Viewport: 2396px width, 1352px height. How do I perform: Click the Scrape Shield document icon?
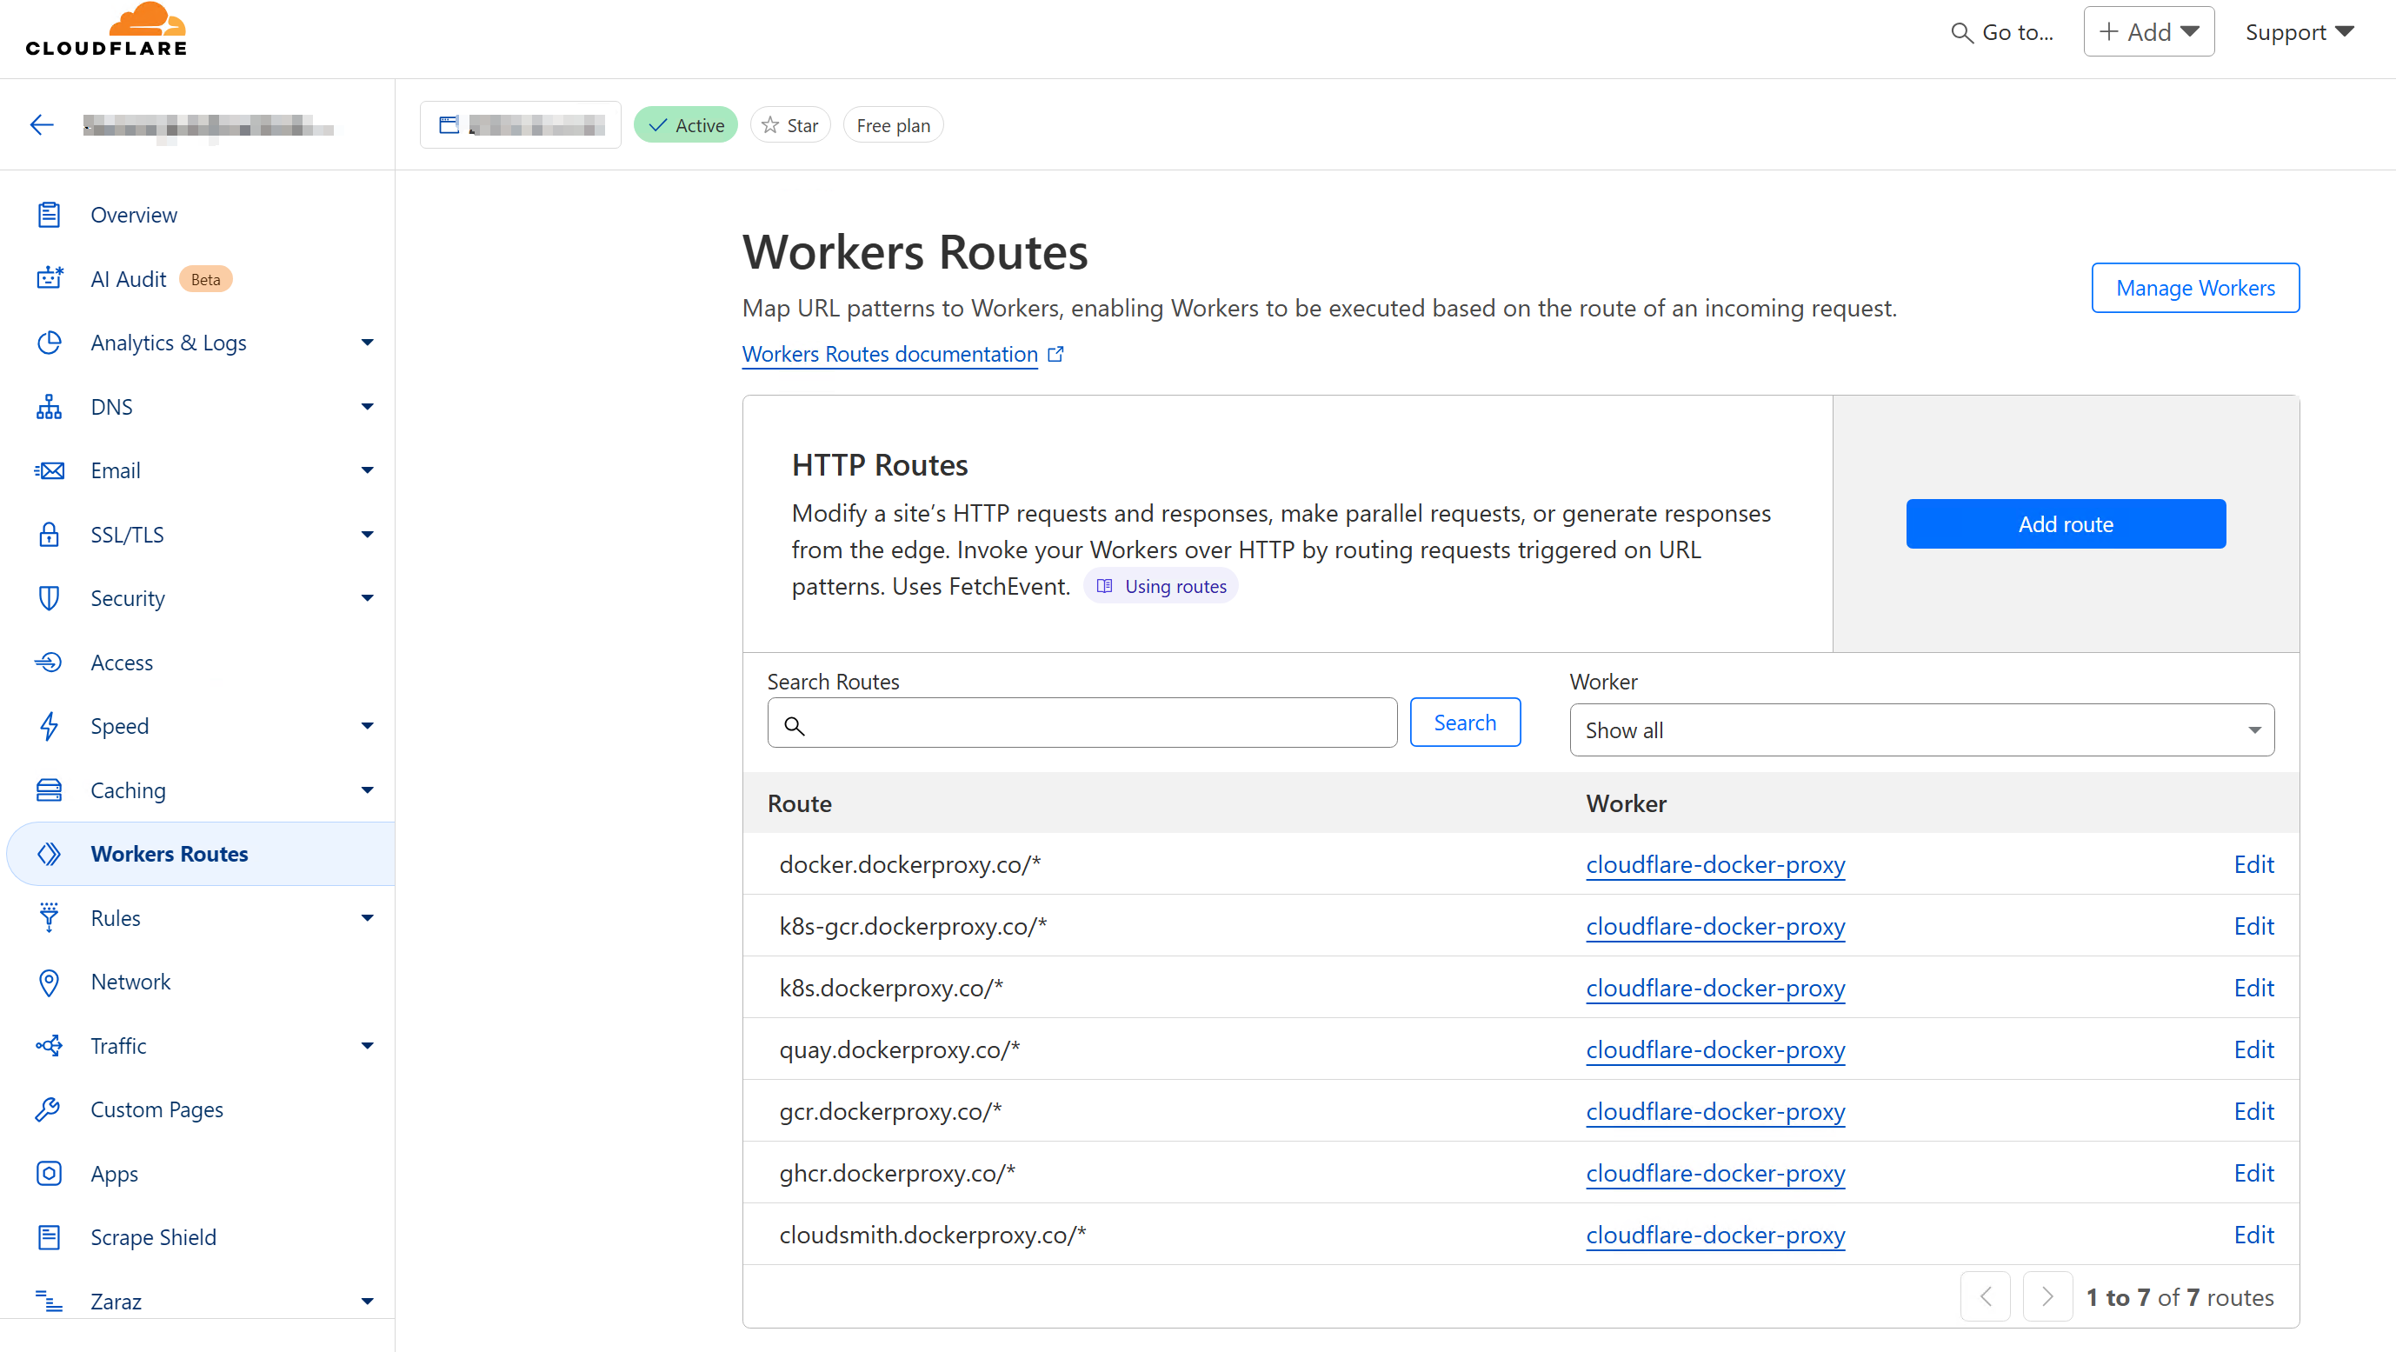[x=50, y=1237]
